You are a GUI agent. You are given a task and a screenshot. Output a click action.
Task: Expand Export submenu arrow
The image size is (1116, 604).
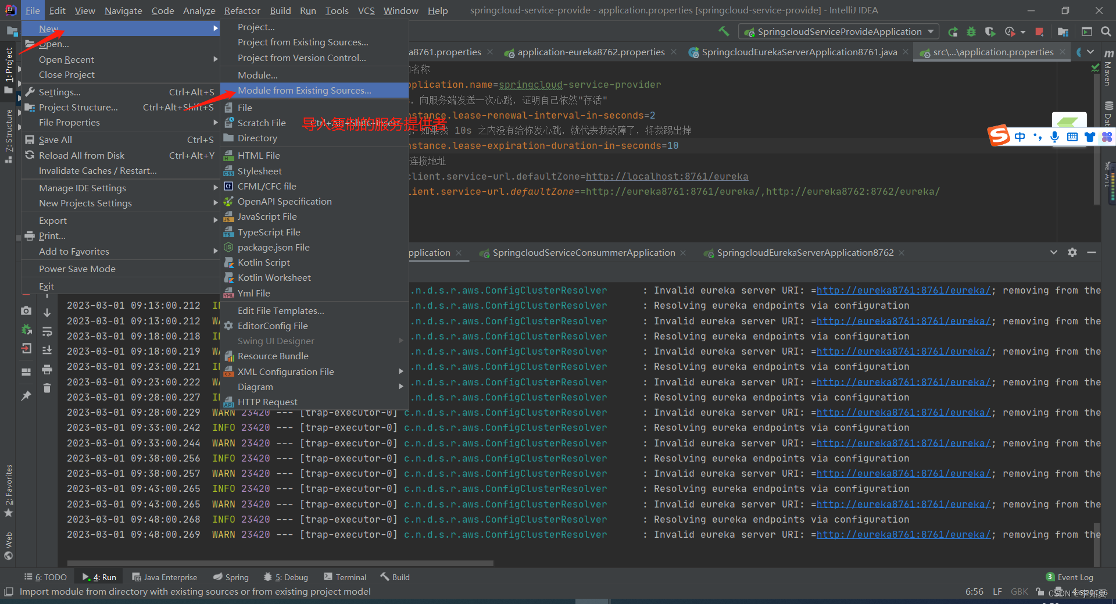[216, 220]
